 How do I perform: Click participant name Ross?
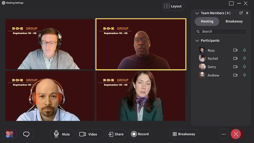[211, 50]
